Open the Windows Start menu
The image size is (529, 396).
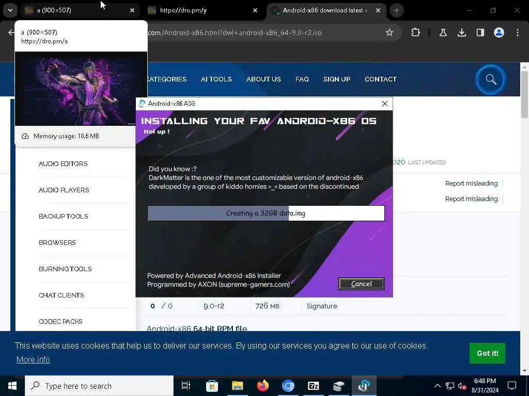point(12,386)
